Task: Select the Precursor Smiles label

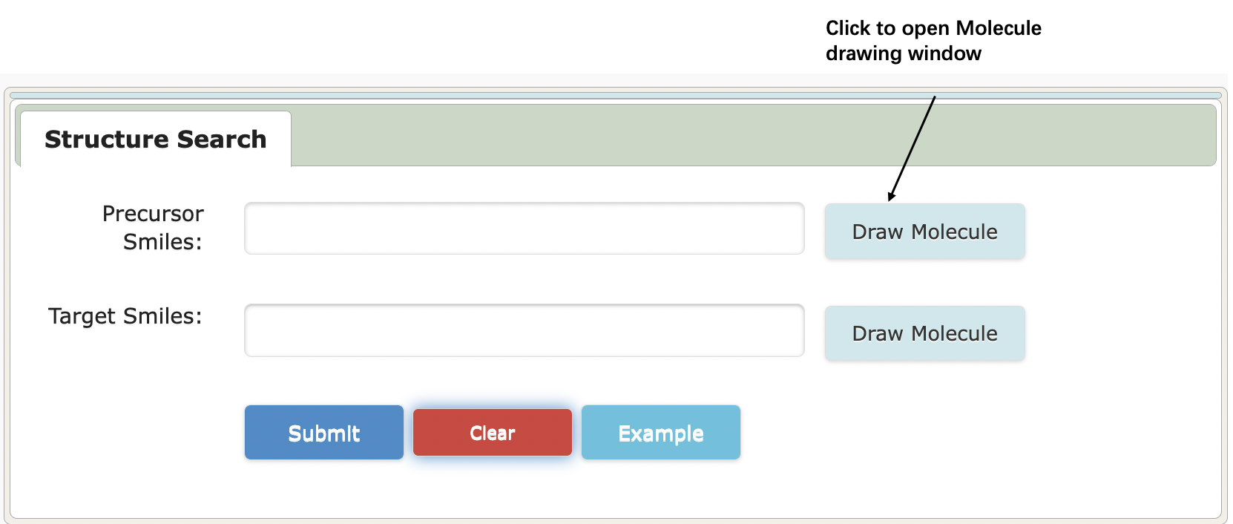Action: point(153,228)
